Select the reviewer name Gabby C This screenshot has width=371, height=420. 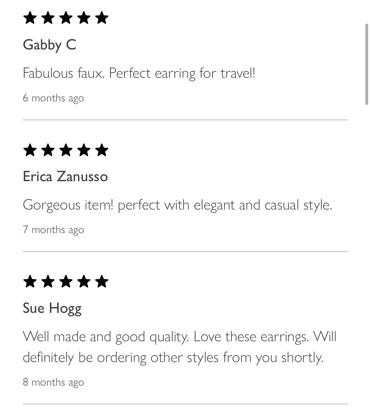coord(49,45)
